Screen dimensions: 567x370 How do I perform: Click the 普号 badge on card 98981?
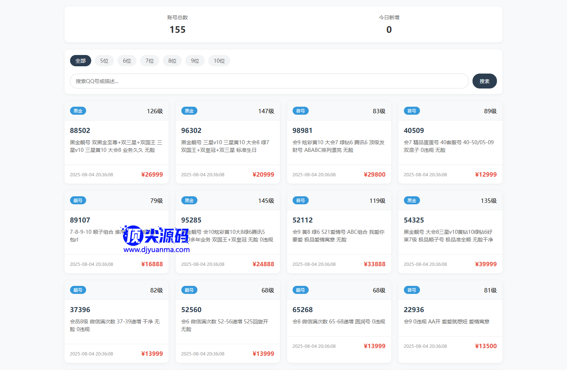300,111
